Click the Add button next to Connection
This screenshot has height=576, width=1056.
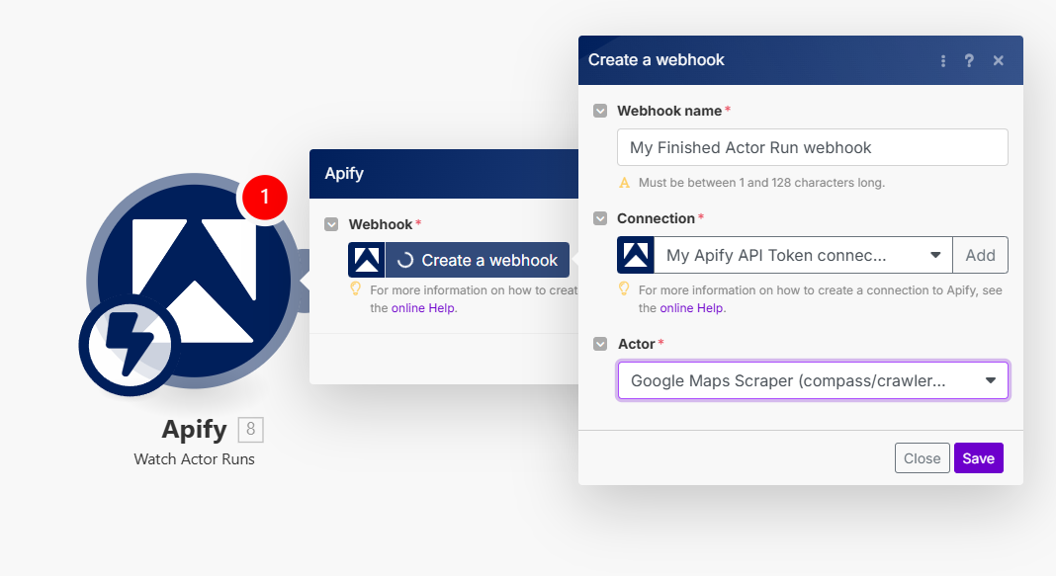click(x=980, y=255)
